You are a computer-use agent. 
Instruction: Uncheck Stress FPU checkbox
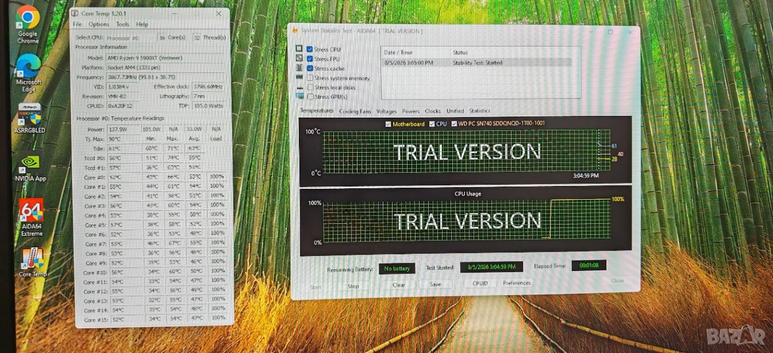(310, 59)
